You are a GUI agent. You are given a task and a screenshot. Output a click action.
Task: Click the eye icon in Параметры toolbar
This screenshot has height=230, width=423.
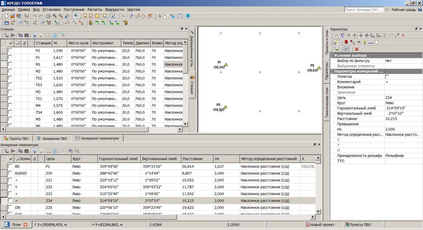pos(359,42)
